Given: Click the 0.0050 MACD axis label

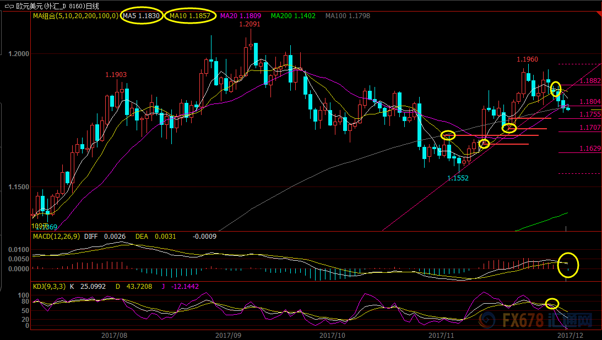Looking at the screenshot, I should [19, 259].
